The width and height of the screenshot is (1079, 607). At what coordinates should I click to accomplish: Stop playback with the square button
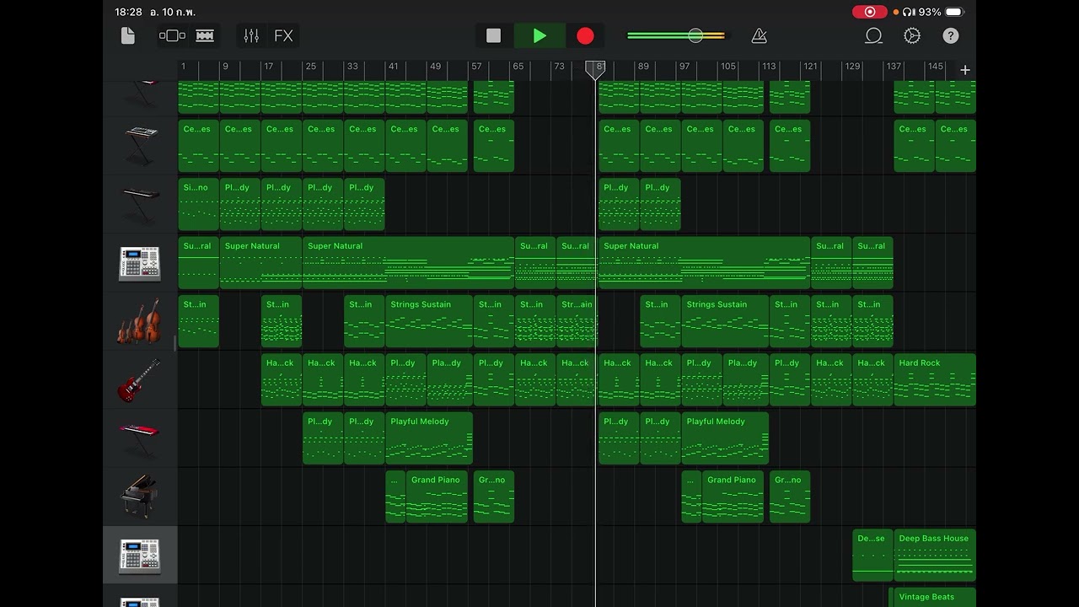click(x=494, y=35)
